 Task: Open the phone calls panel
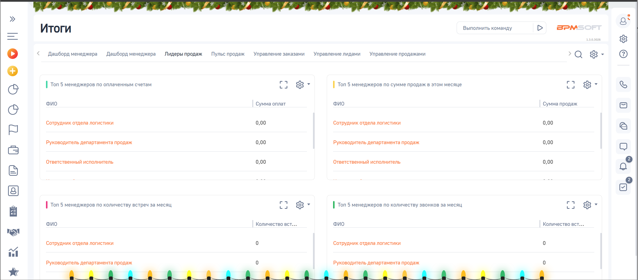coord(623,84)
